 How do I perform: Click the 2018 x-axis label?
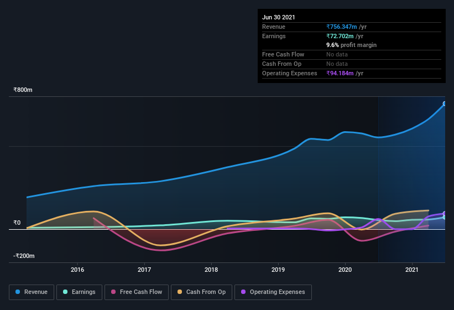[211, 270]
